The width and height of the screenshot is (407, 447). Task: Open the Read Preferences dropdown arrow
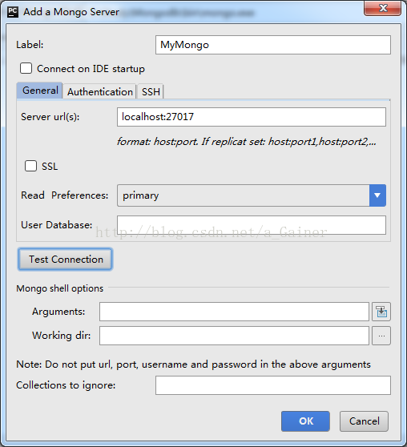coord(377,195)
